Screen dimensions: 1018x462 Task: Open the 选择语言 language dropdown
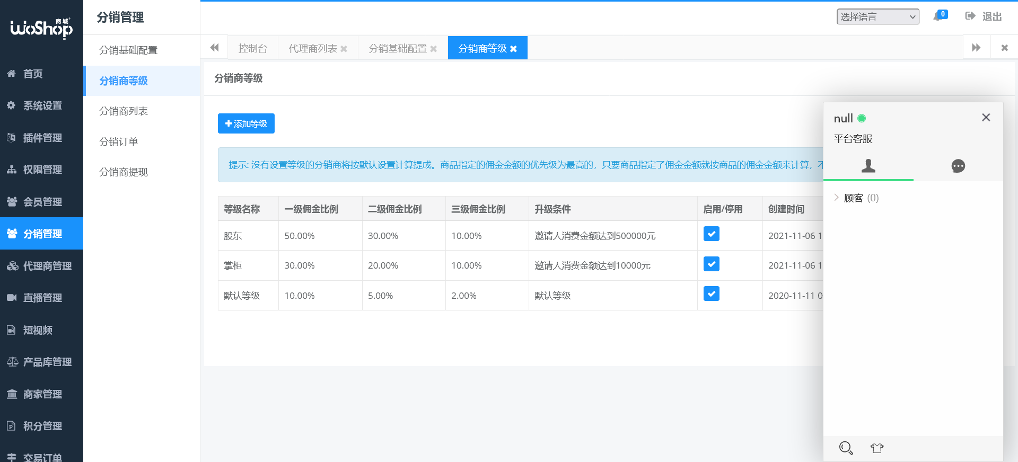coord(877,16)
